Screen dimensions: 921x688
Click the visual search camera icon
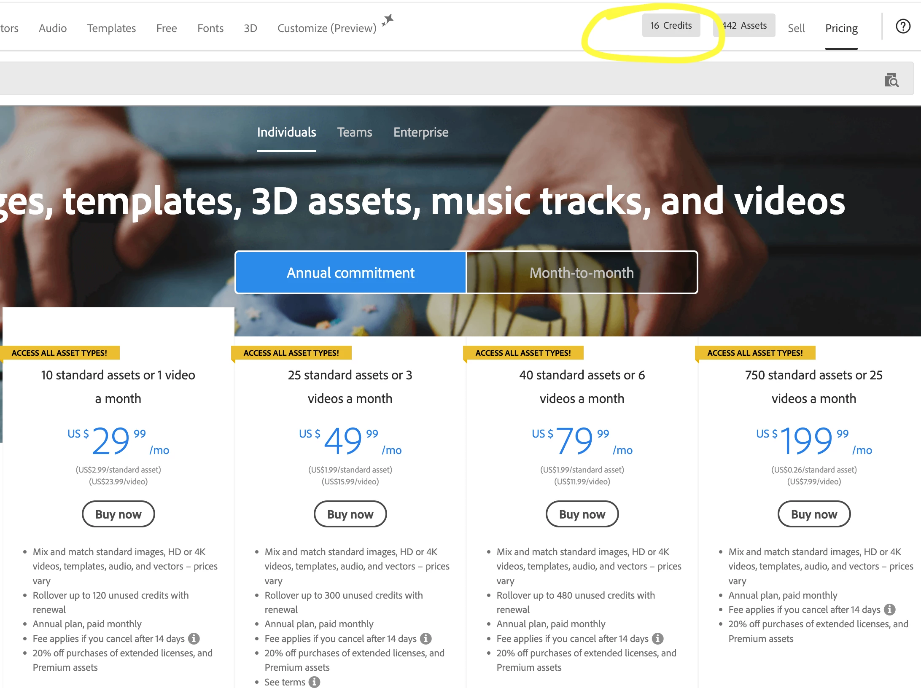(x=891, y=80)
